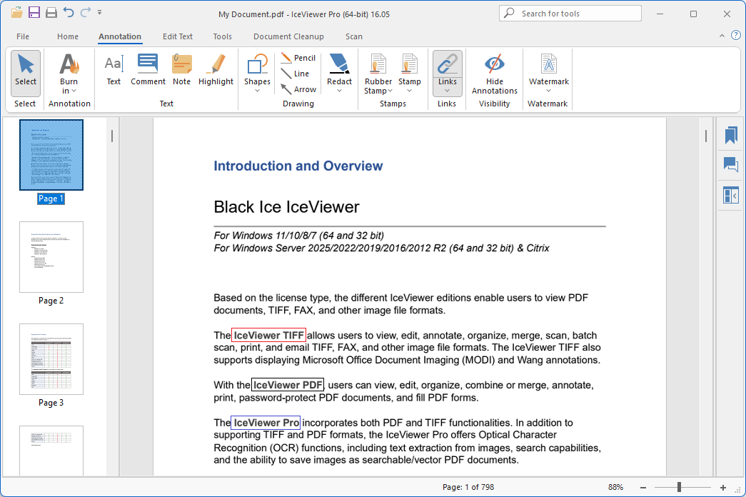Add a Comment annotation
746x497 pixels.
tap(148, 69)
